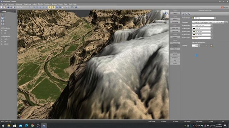
Task: Open the Ambient light panel
Action: point(175,19)
